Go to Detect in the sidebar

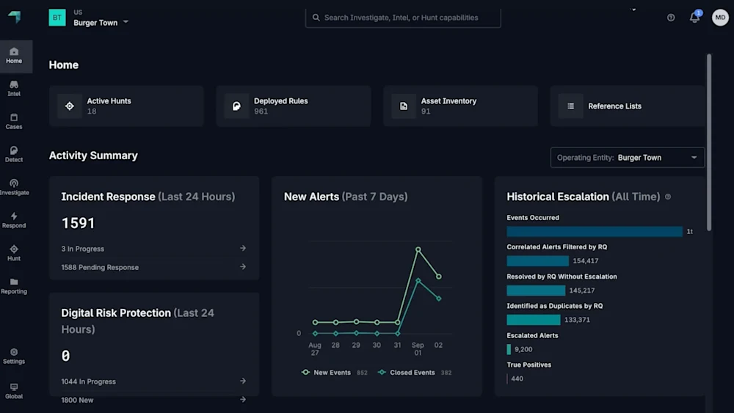pos(14,154)
